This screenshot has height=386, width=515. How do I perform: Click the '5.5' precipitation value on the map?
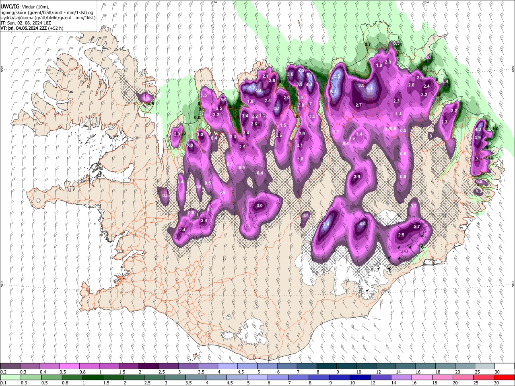pyautogui.click(x=337, y=76)
